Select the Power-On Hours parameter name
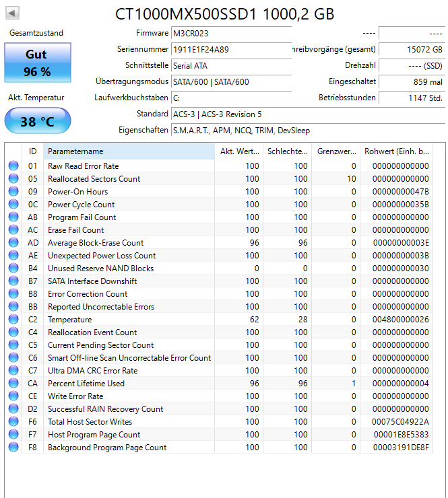 coord(78,192)
